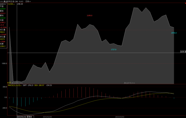
Task: Click the 2025/03/03 date on the time axis
Action: point(120,117)
